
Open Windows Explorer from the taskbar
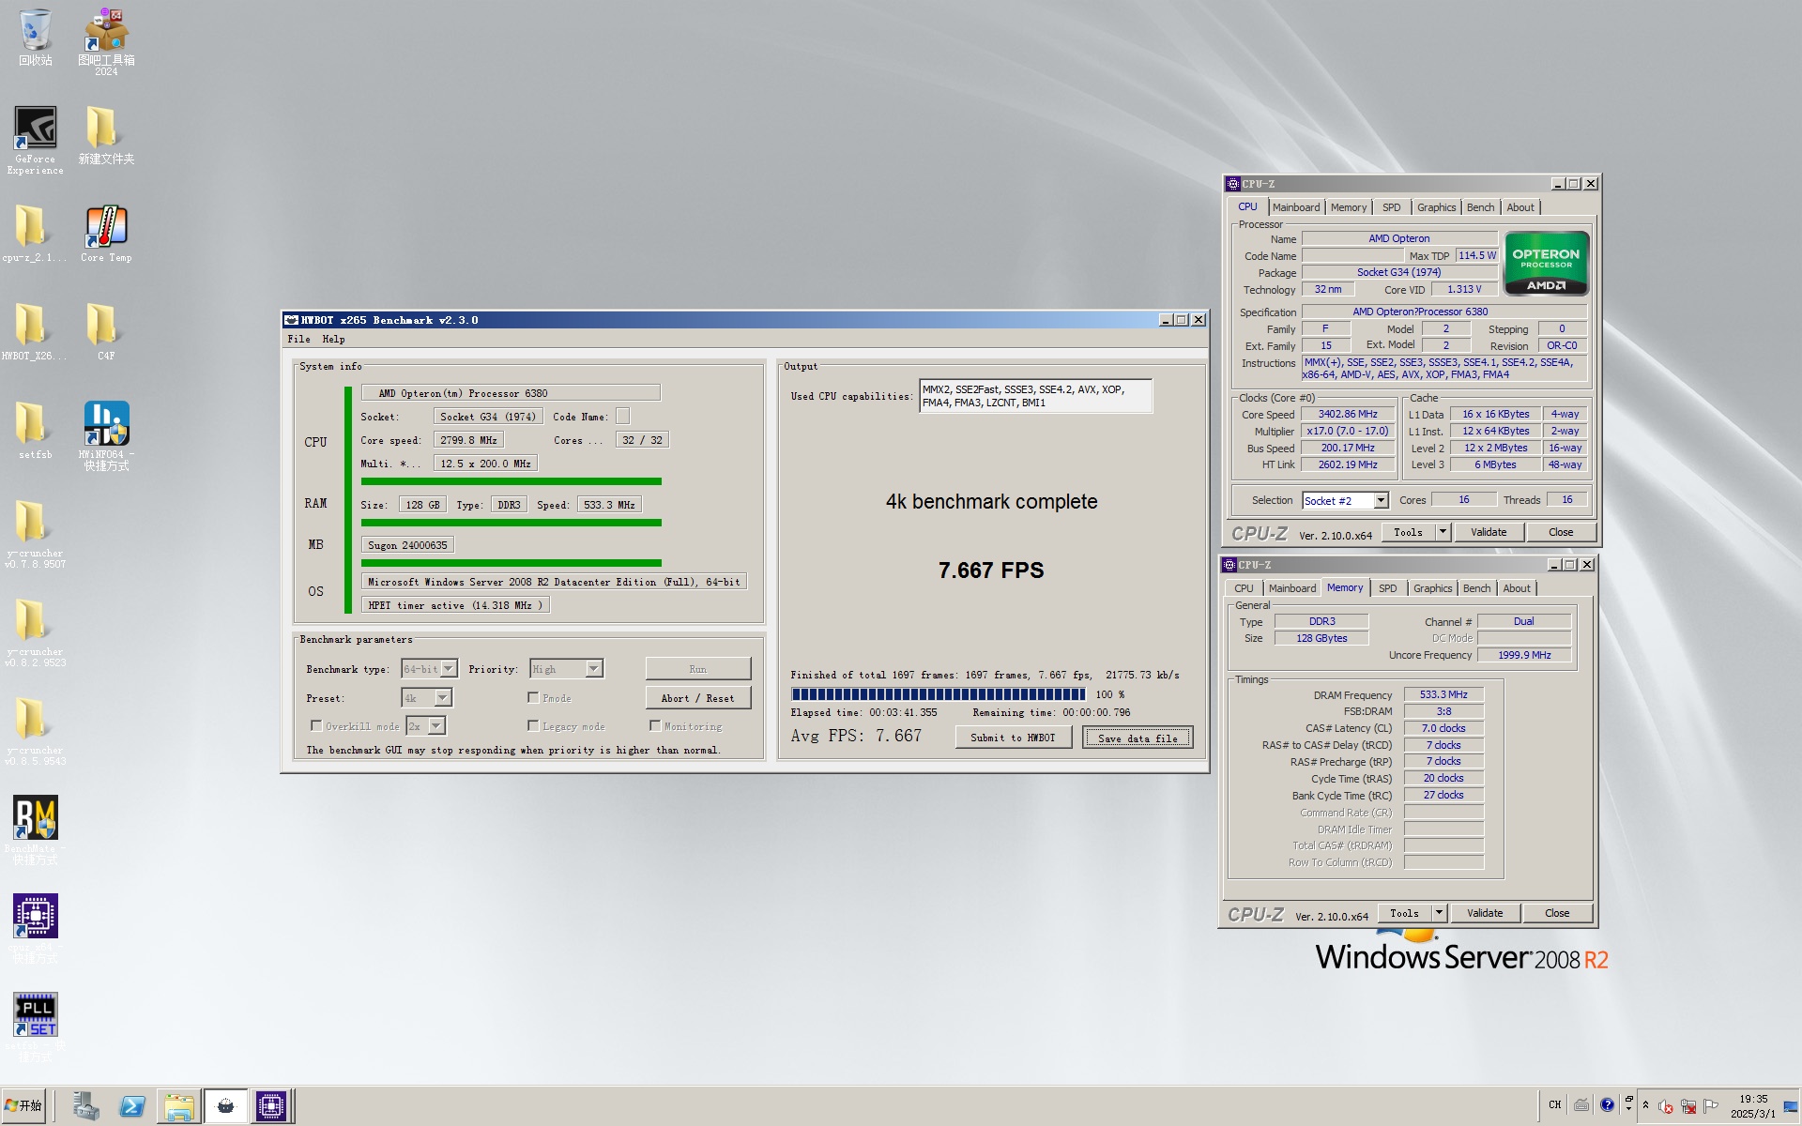[178, 1106]
